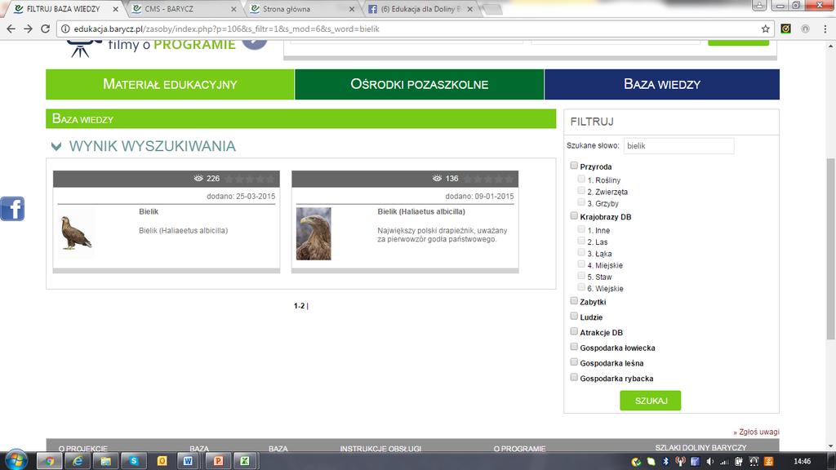The width and height of the screenshot is (836, 470).
Task: Check the 5. Staw checkbox
Action: (581, 276)
